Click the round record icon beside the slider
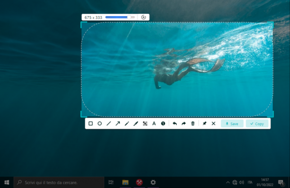 144,17
